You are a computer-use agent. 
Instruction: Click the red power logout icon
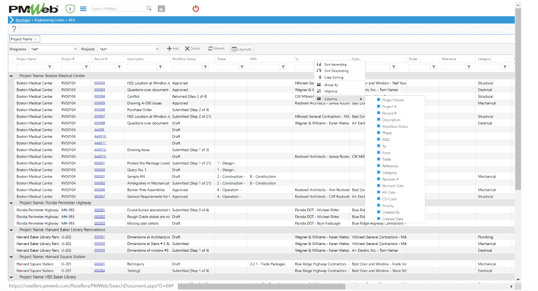coord(196,9)
